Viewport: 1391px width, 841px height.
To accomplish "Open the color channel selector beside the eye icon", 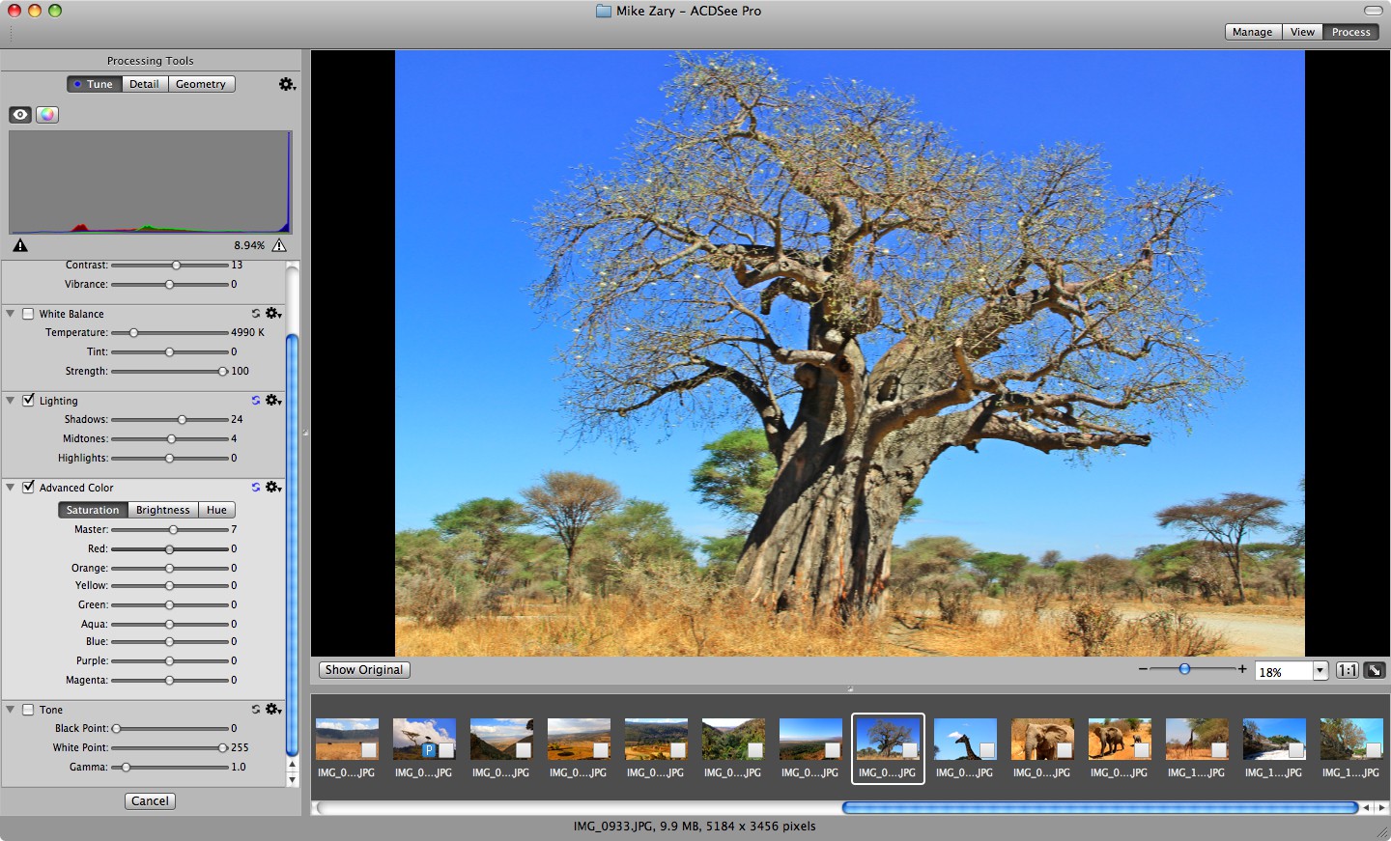I will coord(46,115).
